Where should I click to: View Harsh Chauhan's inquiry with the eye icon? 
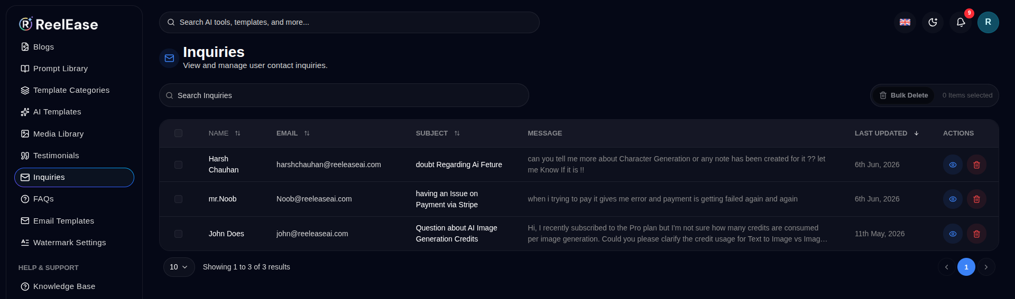point(953,165)
